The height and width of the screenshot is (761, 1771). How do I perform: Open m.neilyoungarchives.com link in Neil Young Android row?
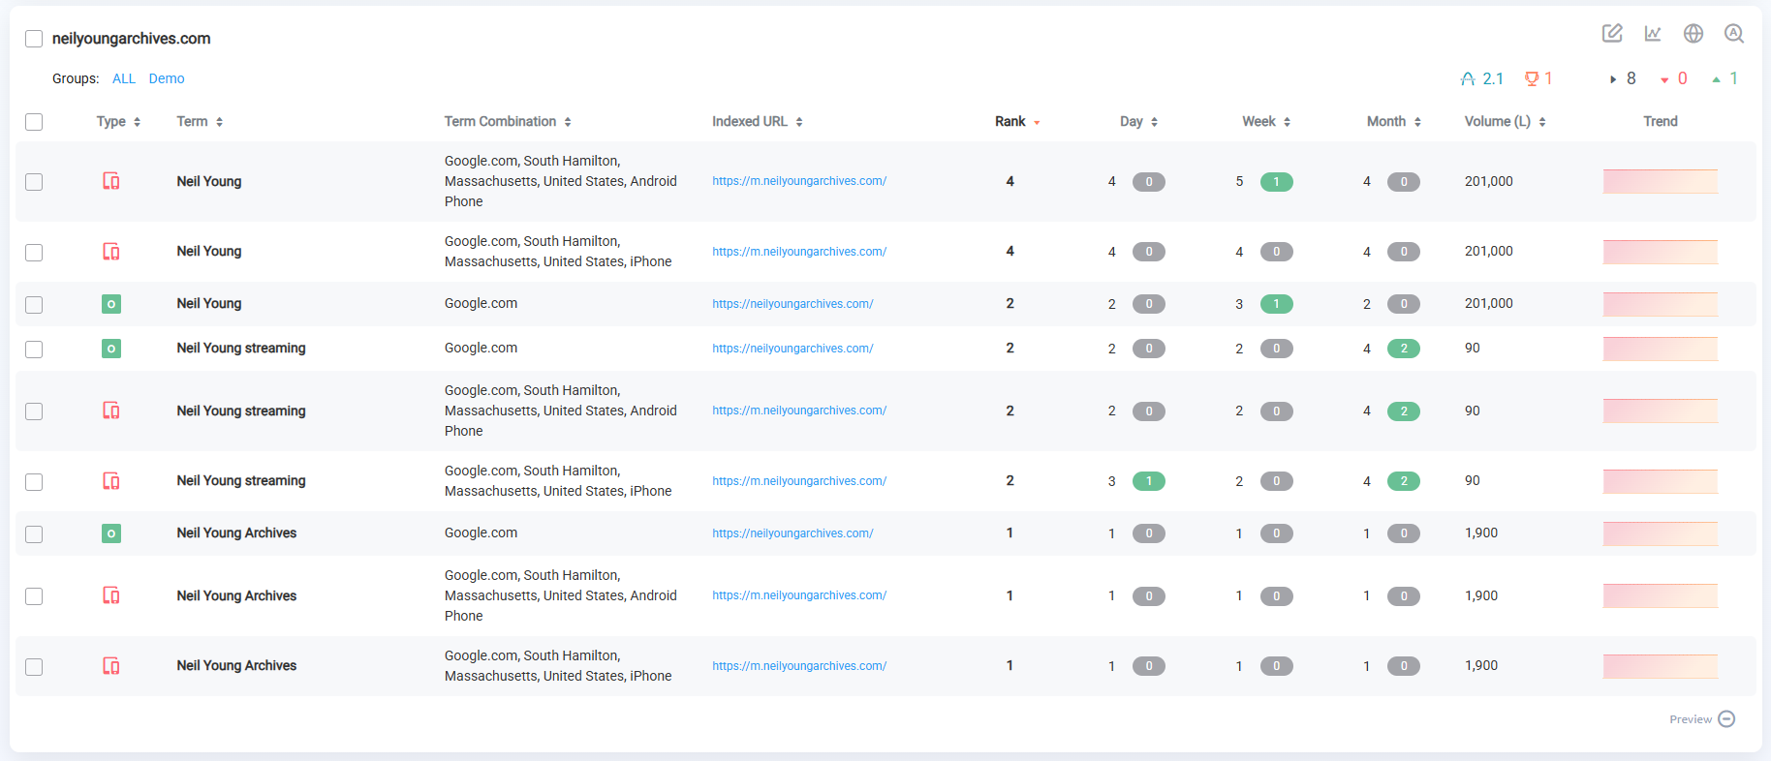(x=799, y=181)
